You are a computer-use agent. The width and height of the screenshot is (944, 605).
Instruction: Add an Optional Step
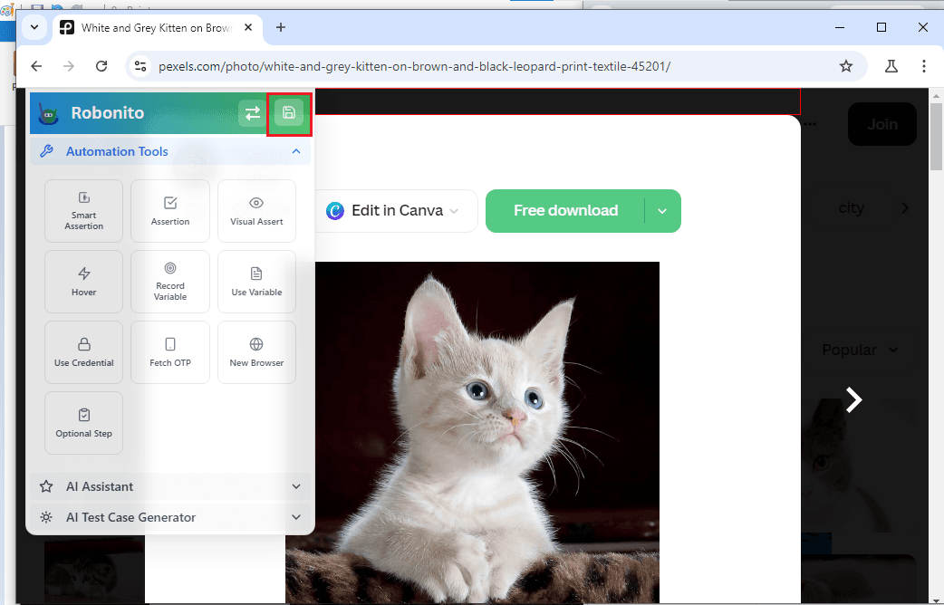83,423
